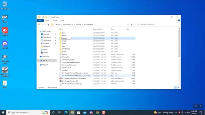The image size is (205, 115).
Task: Click the Bass.dll file icon
Action: pyautogui.click(x=61, y=54)
